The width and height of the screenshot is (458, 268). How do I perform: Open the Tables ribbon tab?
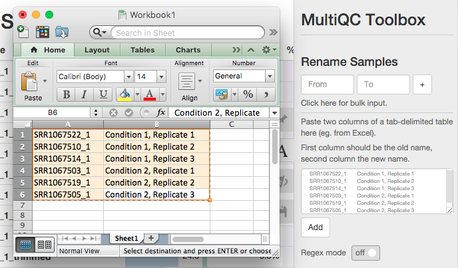coord(142,50)
